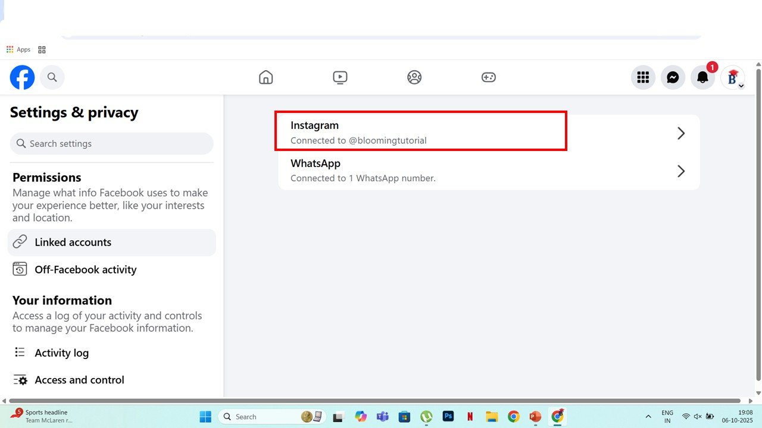This screenshot has height=428, width=762.
Task: Click the Facebook logo icon
Action: click(22, 77)
